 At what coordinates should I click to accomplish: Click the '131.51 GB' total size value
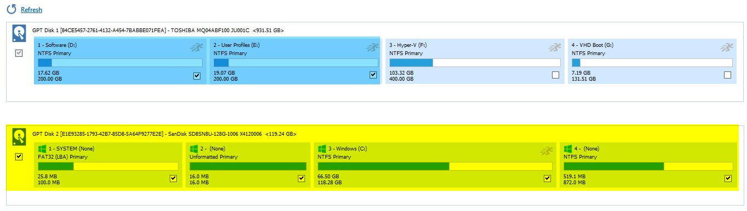(584, 79)
